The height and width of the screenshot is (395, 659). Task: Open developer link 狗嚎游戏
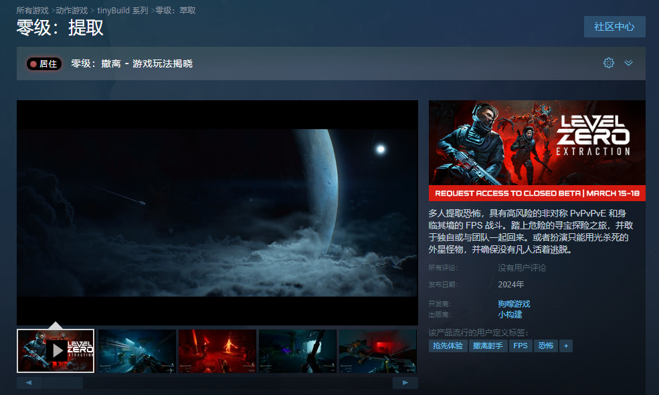click(514, 303)
